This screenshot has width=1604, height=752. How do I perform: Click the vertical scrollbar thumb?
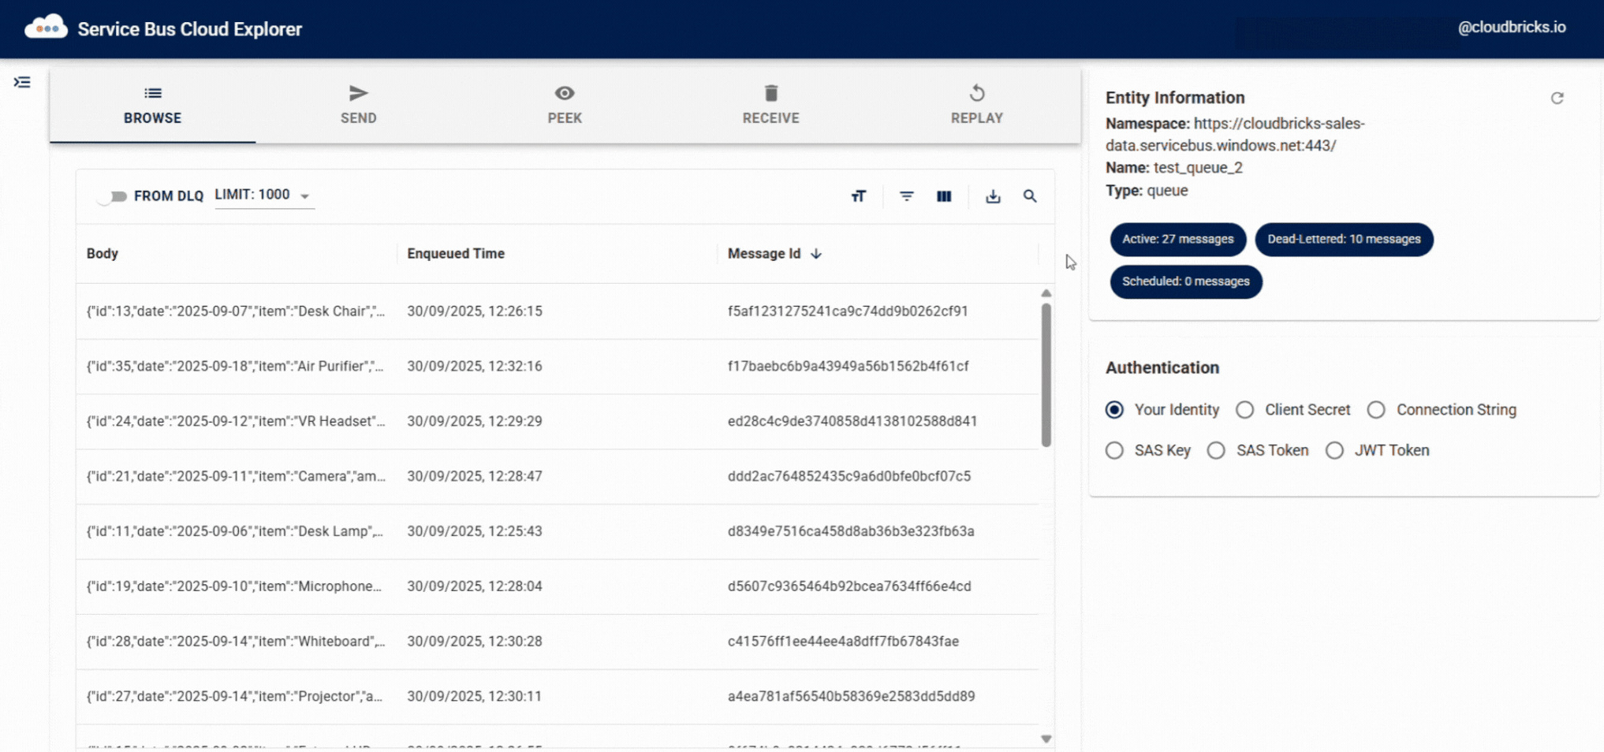pyautogui.click(x=1046, y=375)
